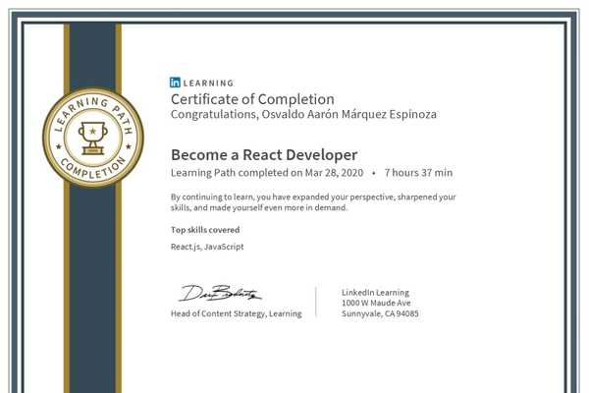Click the handwritten signature

pyautogui.click(x=220, y=293)
